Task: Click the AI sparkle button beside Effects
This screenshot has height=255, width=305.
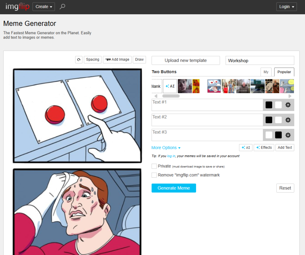Action: [x=246, y=148]
